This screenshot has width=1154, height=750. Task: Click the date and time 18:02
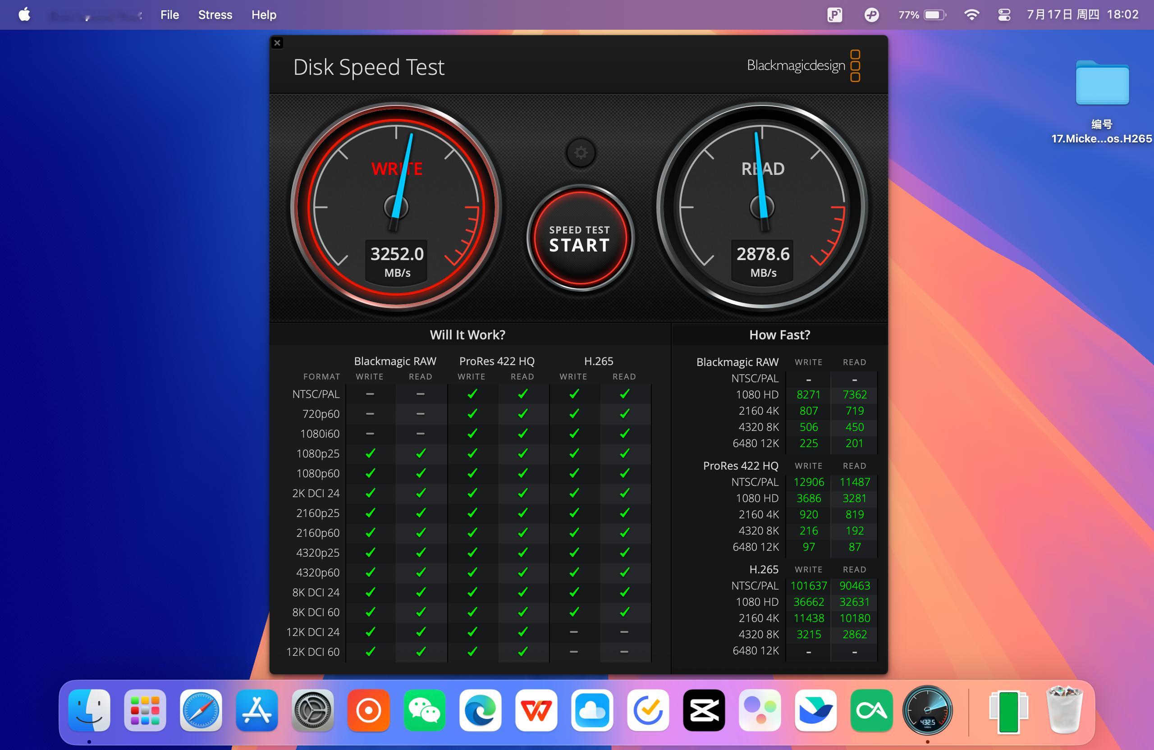click(1082, 14)
